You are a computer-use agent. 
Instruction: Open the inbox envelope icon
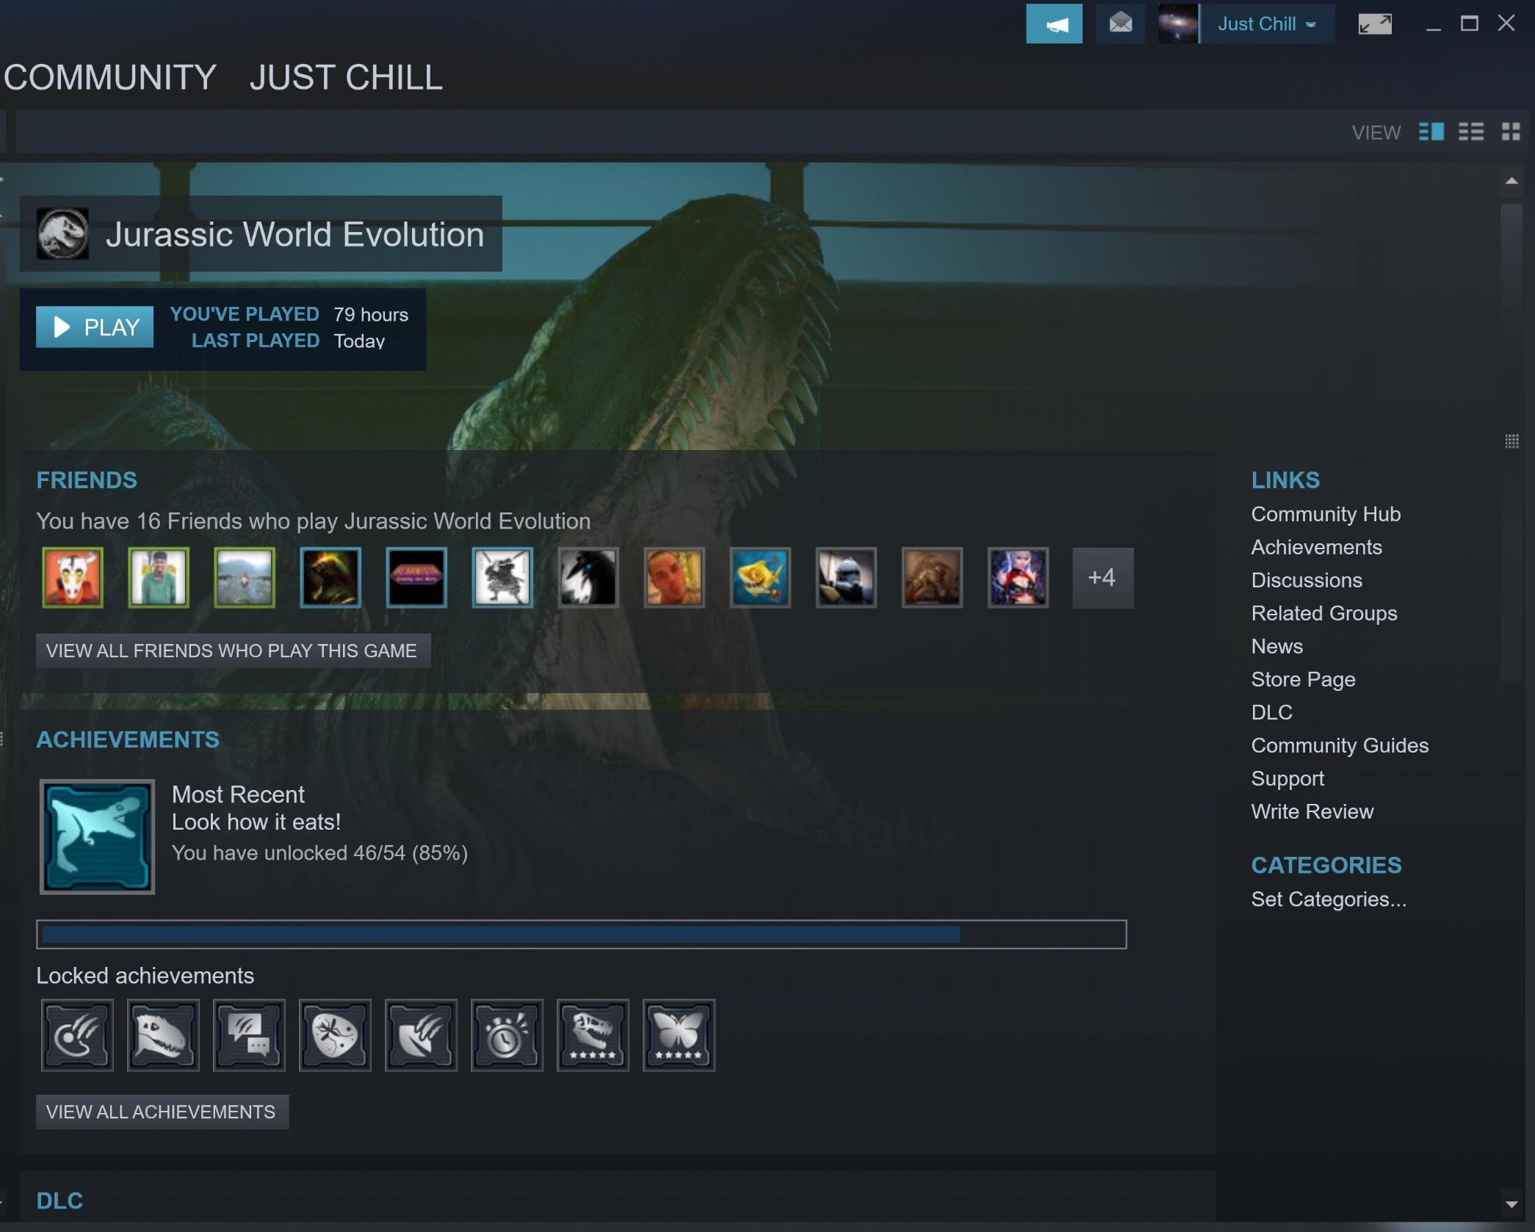tap(1119, 24)
